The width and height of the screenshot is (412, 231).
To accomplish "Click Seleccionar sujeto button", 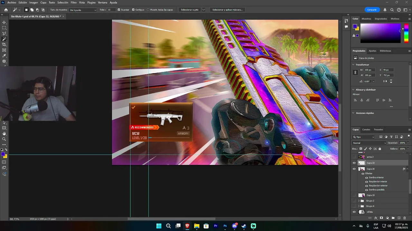I will pyautogui.click(x=190, y=10).
